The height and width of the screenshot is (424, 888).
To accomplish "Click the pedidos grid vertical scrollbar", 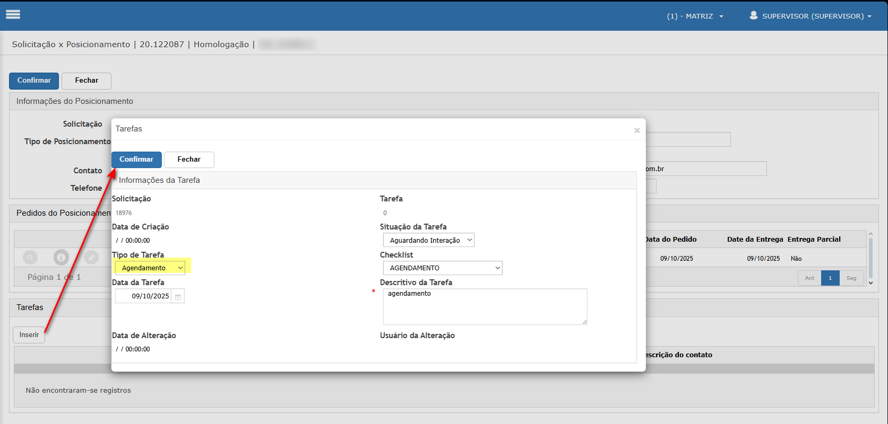I will pyautogui.click(x=870, y=258).
